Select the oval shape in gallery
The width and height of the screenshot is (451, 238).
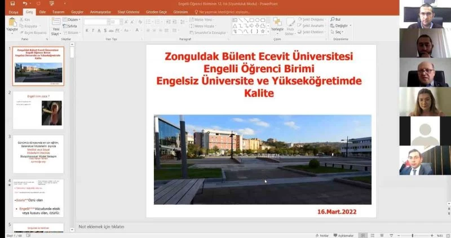[257, 20]
